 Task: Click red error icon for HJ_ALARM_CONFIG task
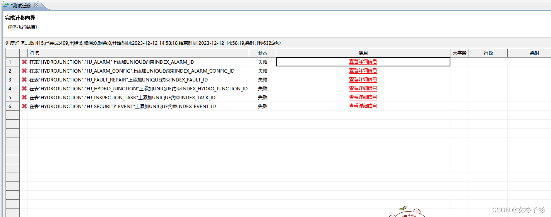24,71
